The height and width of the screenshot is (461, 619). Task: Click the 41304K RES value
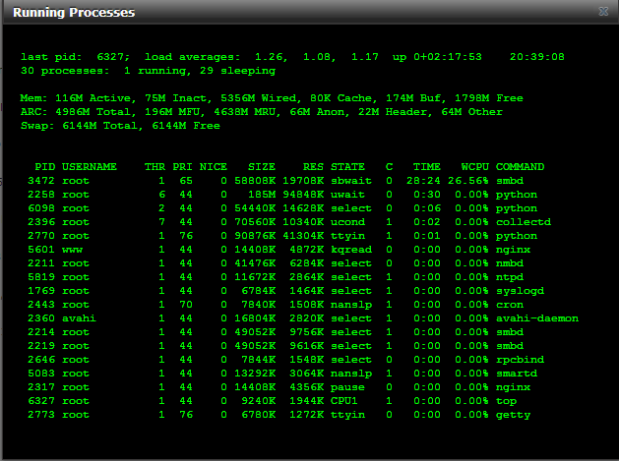coord(303,236)
